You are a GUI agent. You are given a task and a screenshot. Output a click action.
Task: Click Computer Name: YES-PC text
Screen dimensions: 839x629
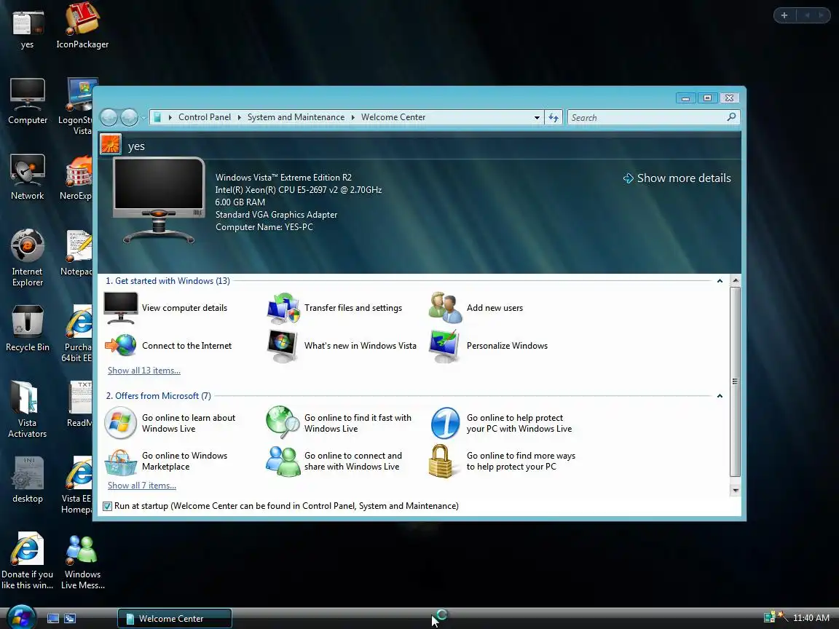pos(264,227)
